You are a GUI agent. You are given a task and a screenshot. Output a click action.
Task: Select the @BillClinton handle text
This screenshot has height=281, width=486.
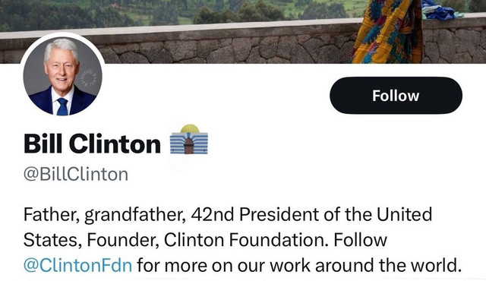pos(76,174)
